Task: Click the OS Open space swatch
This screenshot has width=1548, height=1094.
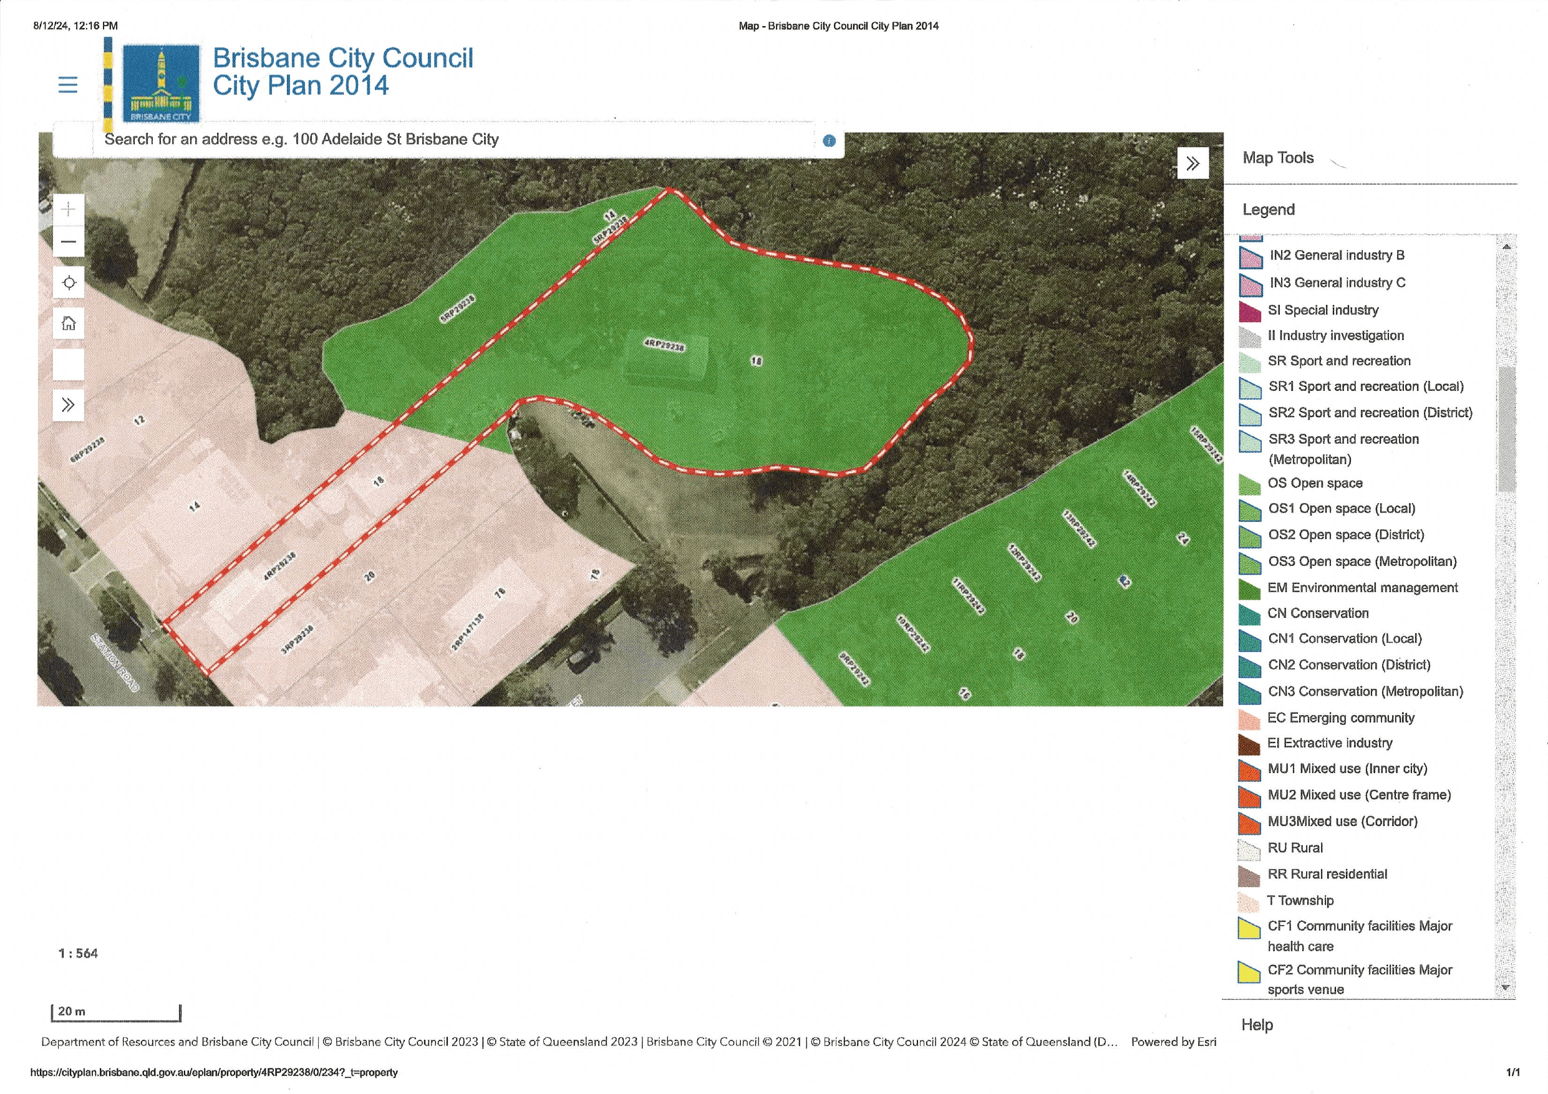Action: pos(1250,484)
